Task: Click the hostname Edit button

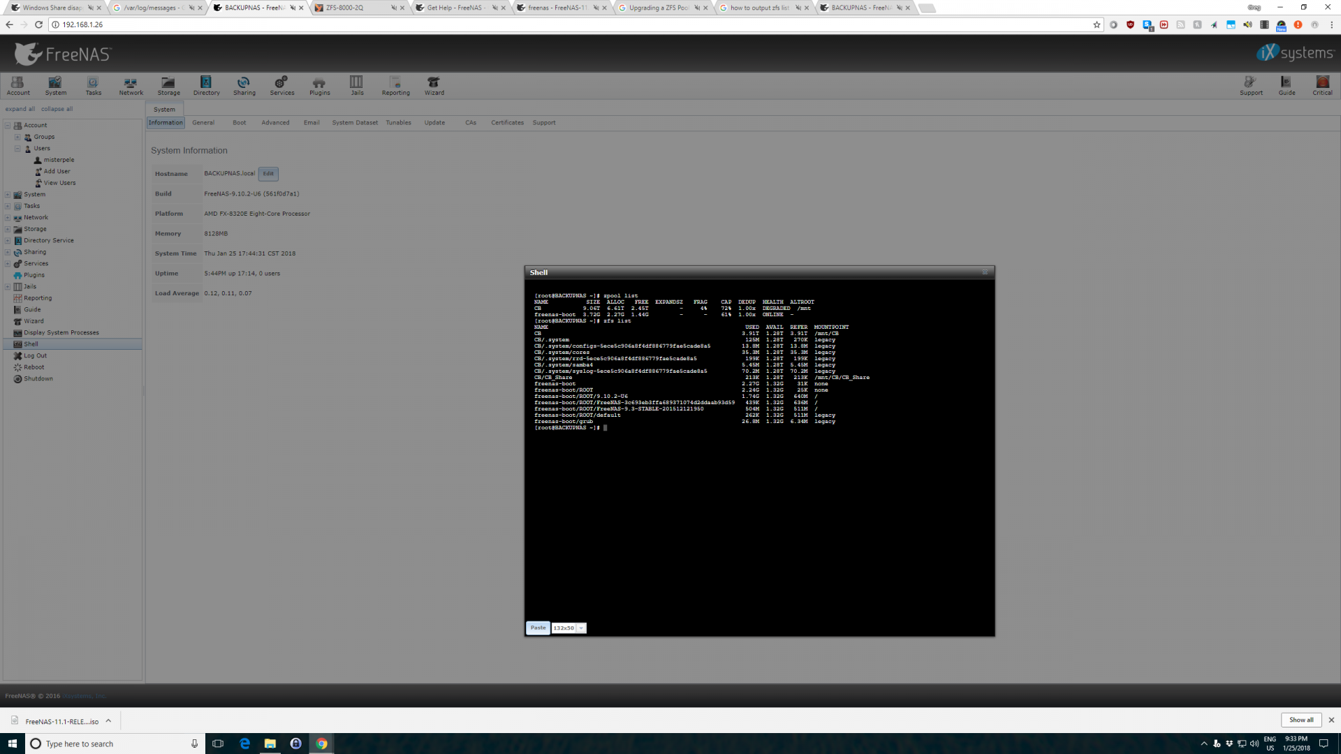Action: (268, 174)
